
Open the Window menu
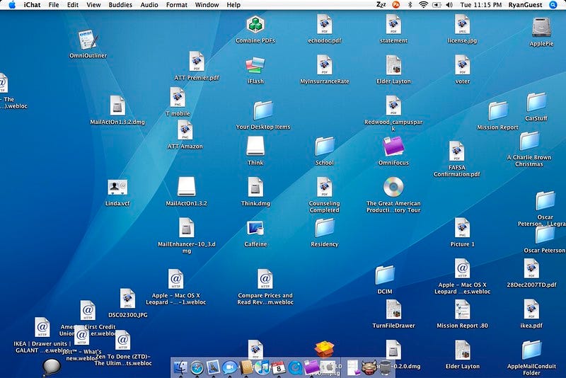tap(207, 5)
